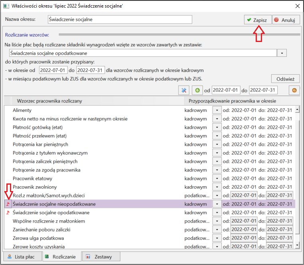Image resolution: width=304 pixels, height=265 pixels.
Task: Save changes with the Zapisz button
Action: coord(258,20)
